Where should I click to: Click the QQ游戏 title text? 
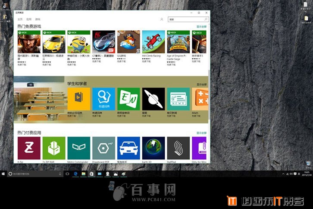point(122,56)
